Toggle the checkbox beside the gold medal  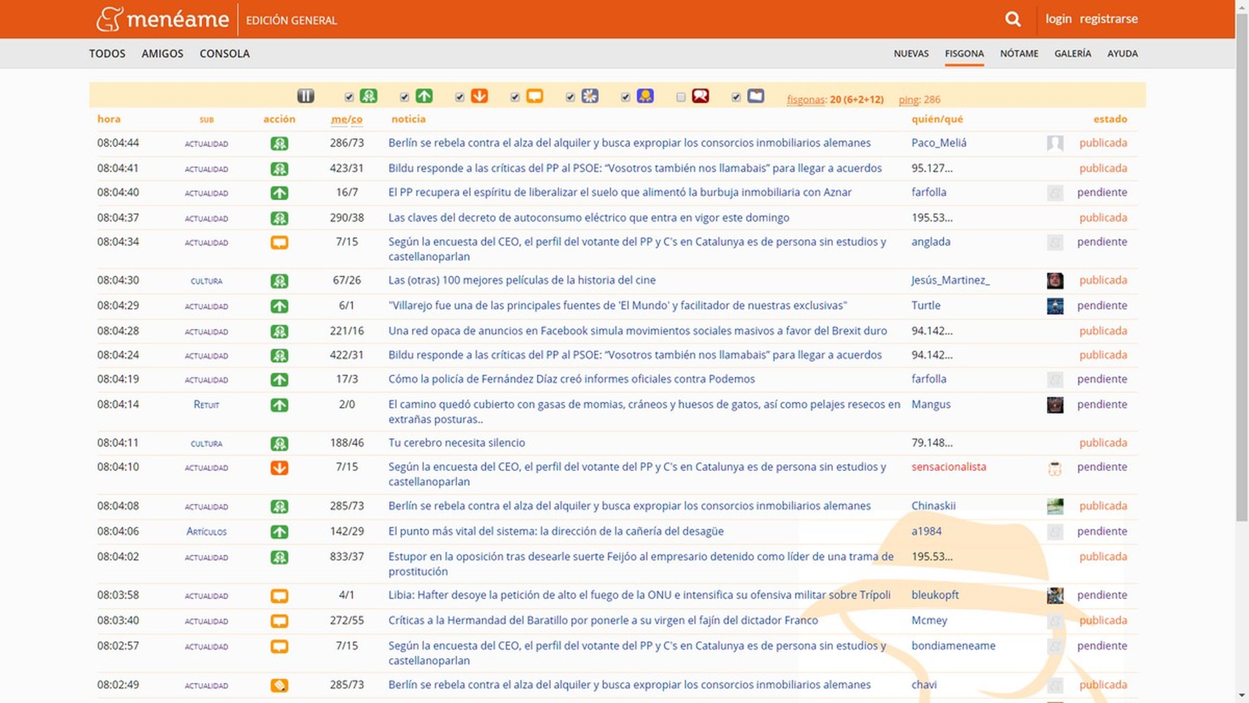(625, 98)
